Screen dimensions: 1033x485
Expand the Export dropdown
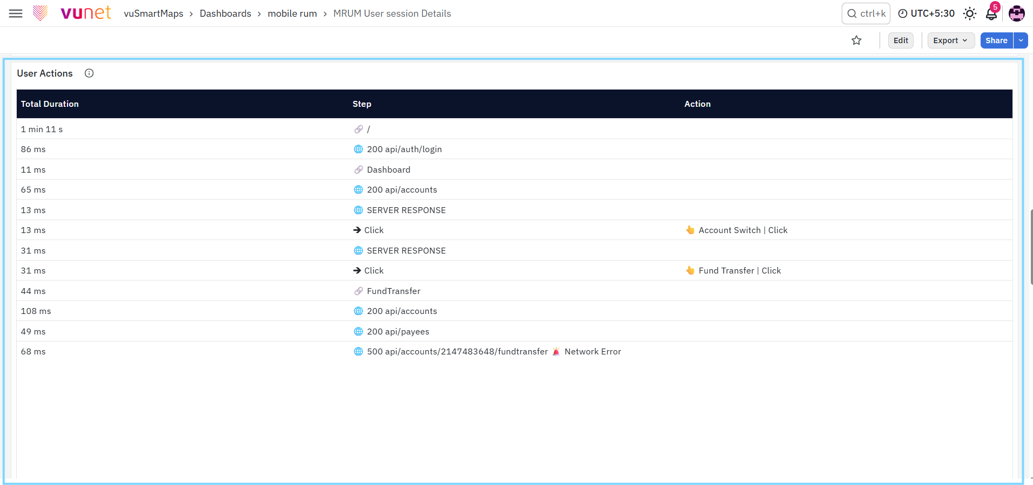point(951,40)
